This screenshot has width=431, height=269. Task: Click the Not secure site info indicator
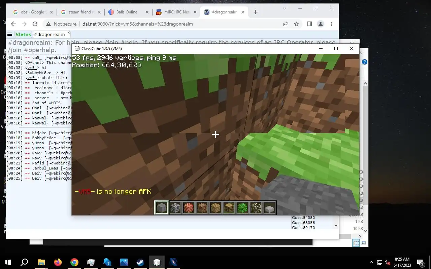(61, 24)
